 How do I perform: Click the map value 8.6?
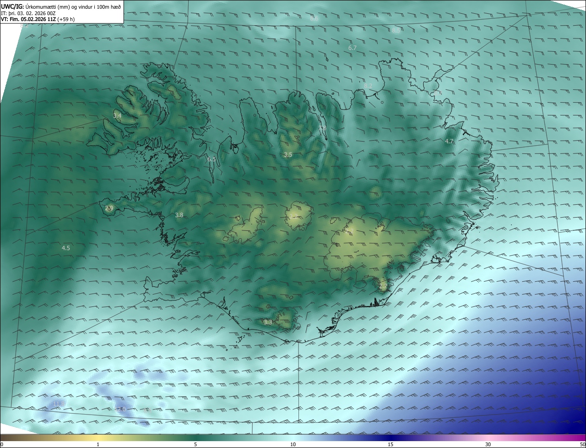click(314, 19)
